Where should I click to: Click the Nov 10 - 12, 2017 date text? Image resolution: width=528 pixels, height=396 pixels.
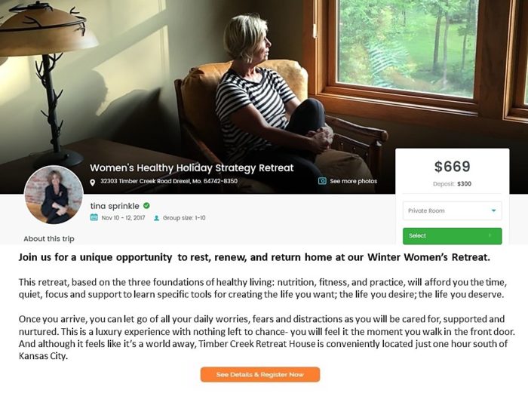[x=123, y=218]
